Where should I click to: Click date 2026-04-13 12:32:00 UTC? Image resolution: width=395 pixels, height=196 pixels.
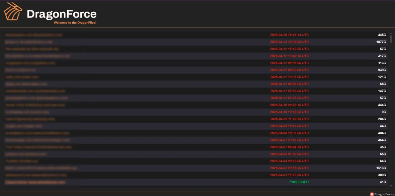[x=290, y=42]
